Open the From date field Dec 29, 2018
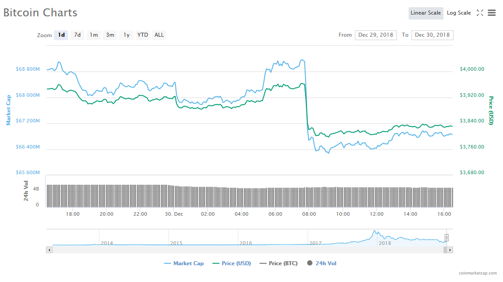Image resolution: width=503 pixels, height=282 pixels. pos(375,35)
